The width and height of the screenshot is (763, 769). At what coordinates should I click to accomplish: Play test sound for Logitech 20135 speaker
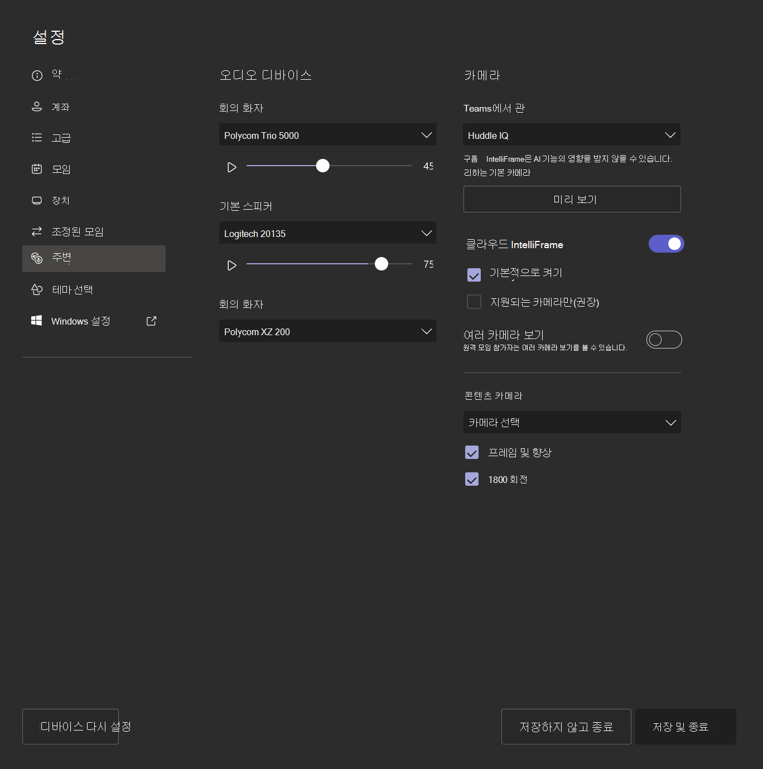tap(232, 265)
